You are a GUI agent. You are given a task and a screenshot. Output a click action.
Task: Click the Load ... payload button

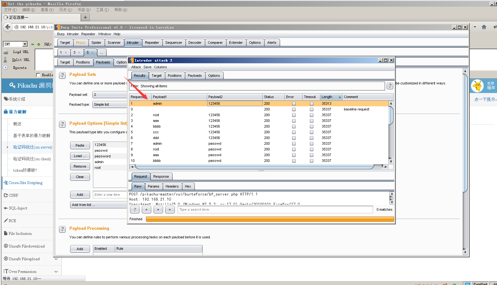tap(80, 156)
